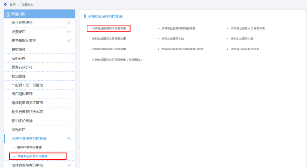Select 纳税信用 in the sidebar
The height and width of the screenshot is (168, 307).
pyautogui.click(x=40, y=130)
